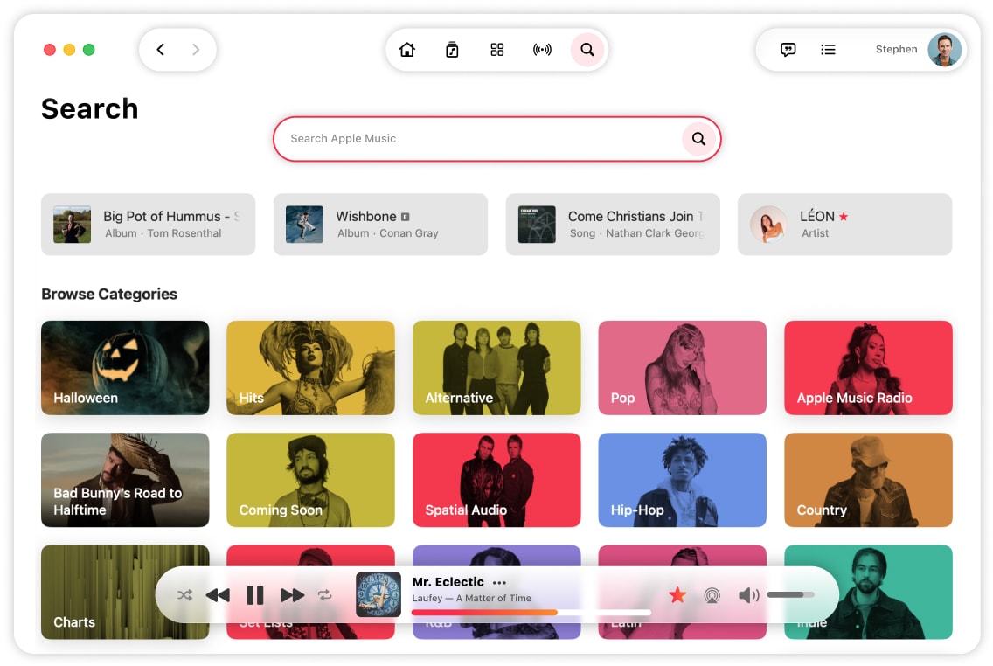
Task: Open the Radio broadcast icon
Action: pos(542,50)
